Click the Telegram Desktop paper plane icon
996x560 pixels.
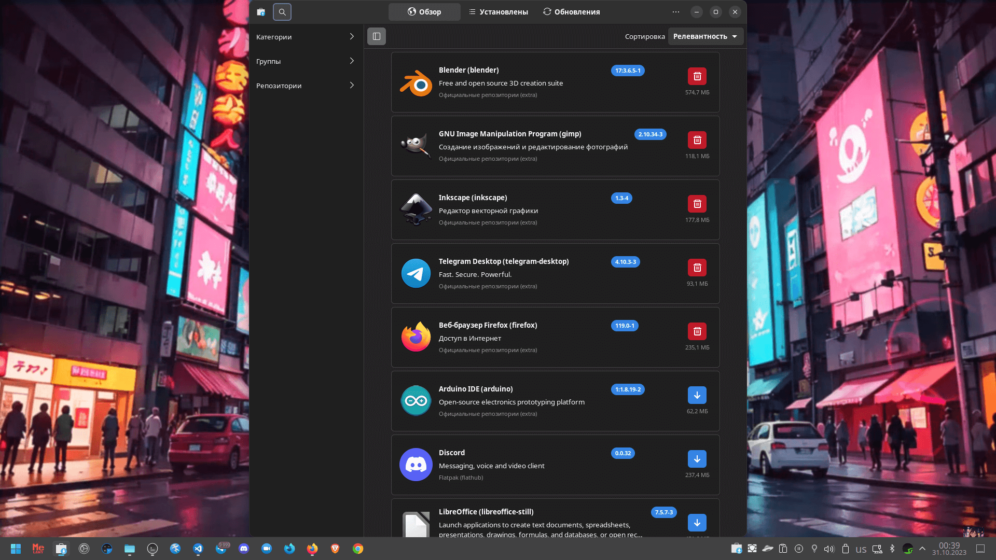(416, 273)
